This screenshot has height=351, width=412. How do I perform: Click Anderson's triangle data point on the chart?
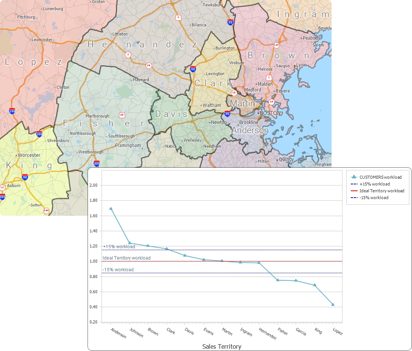click(x=111, y=208)
